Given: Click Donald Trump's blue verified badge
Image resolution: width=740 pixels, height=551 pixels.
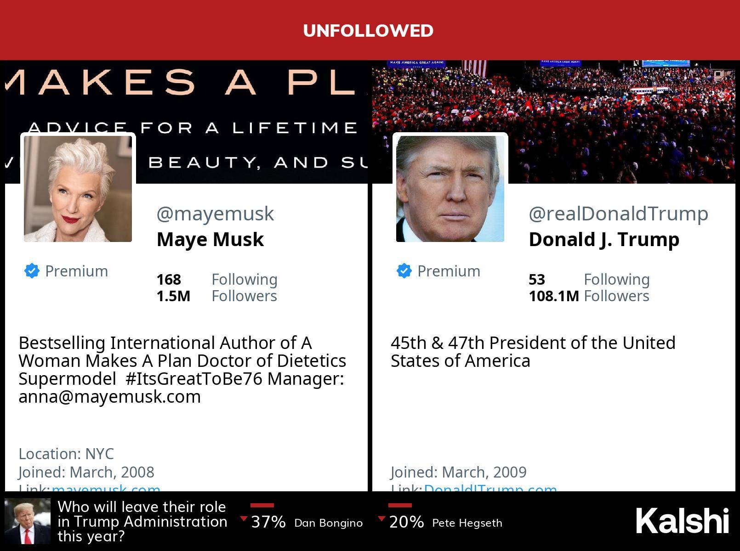Looking at the screenshot, I should pos(404,271).
